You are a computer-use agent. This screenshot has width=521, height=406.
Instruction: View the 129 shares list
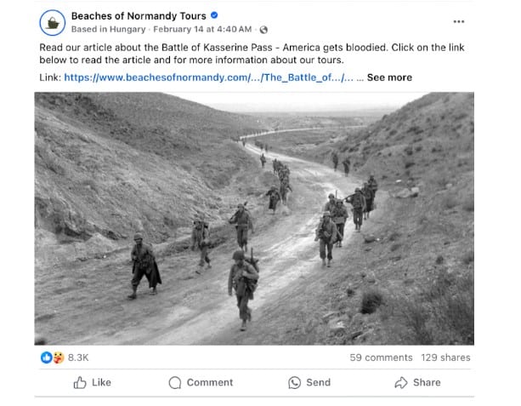tap(445, 357)
